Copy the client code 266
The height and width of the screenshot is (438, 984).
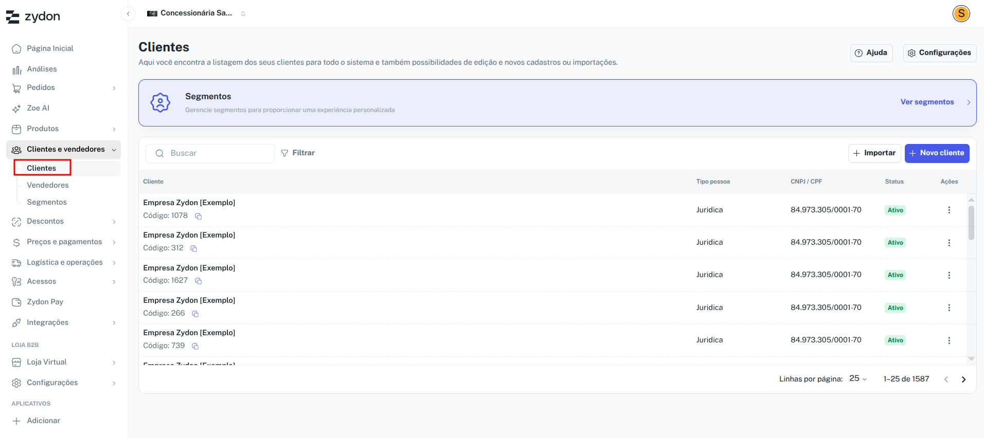[x=195, y=314]
